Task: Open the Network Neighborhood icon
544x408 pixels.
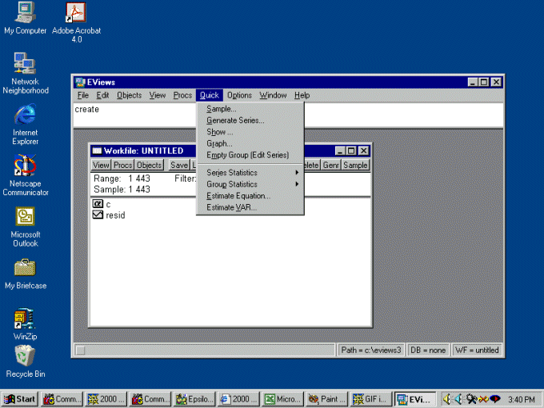Action: click(25, 63)
